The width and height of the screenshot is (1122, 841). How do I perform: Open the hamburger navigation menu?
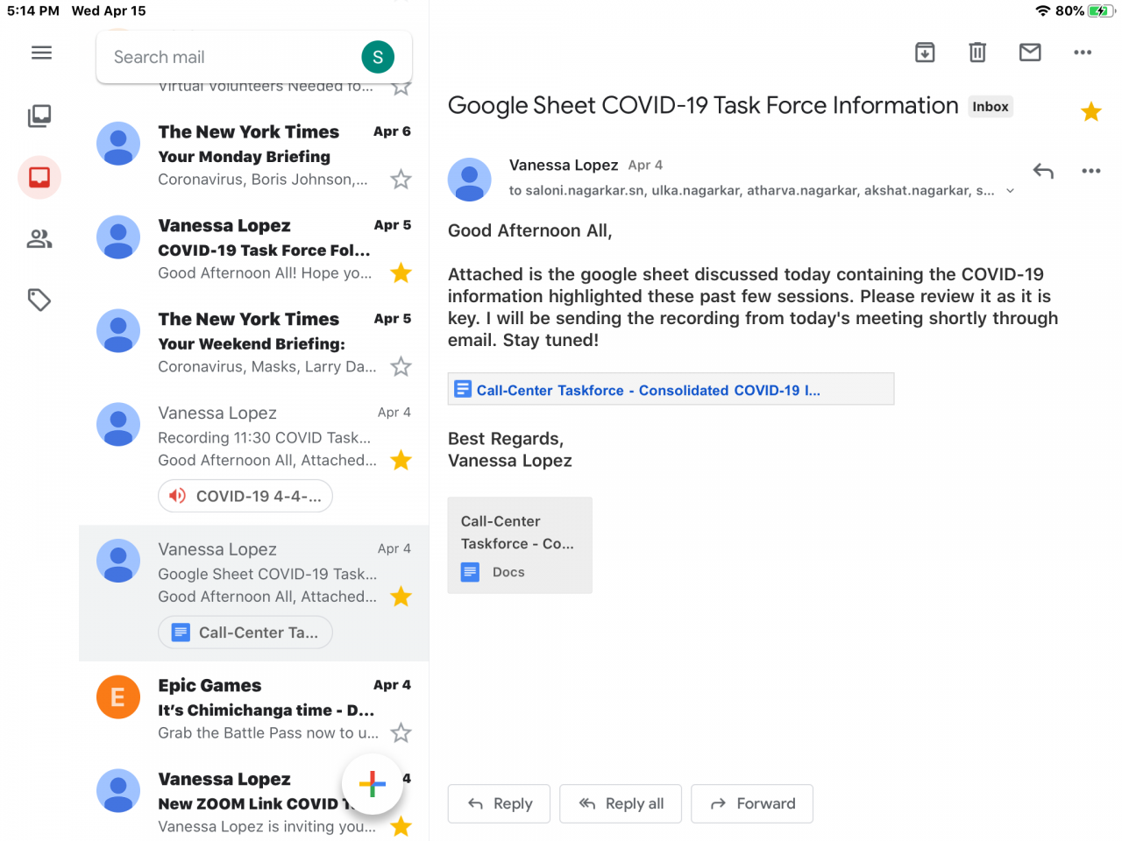click(41, 53)
